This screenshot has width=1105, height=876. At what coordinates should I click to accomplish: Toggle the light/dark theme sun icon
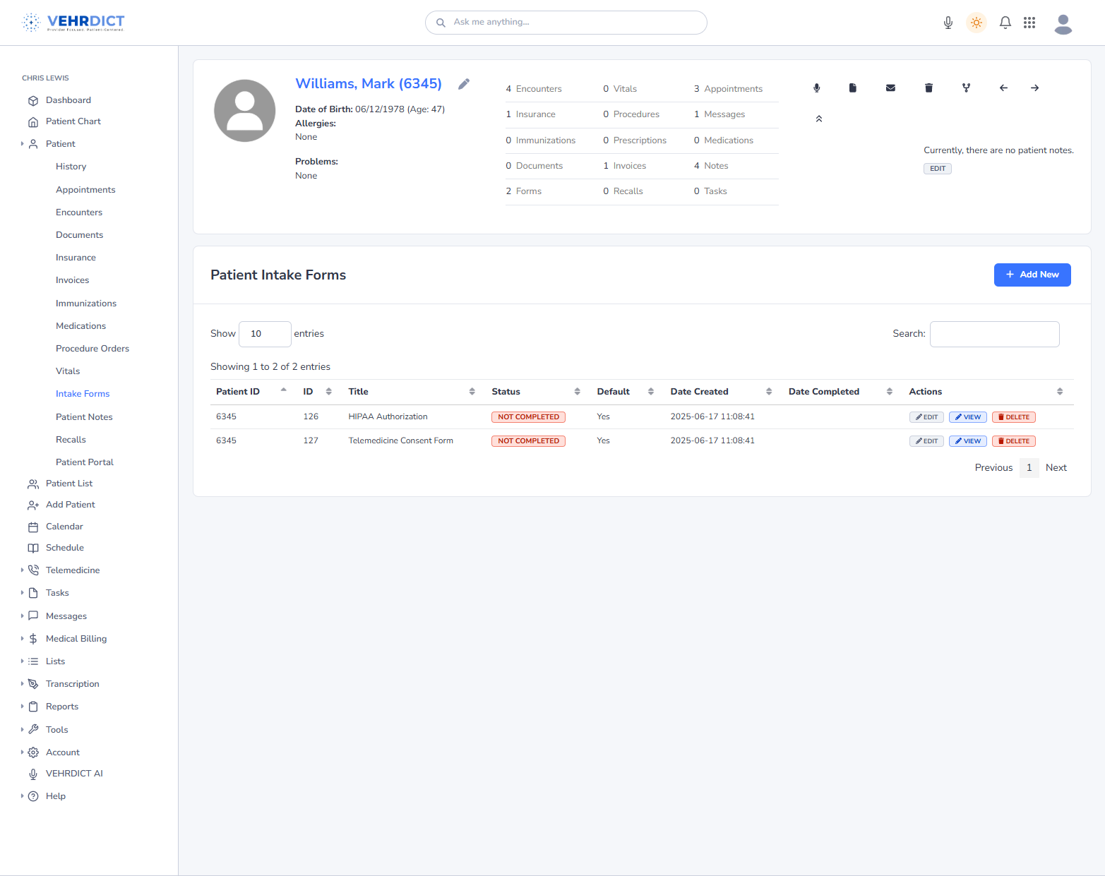pos(976,23)
